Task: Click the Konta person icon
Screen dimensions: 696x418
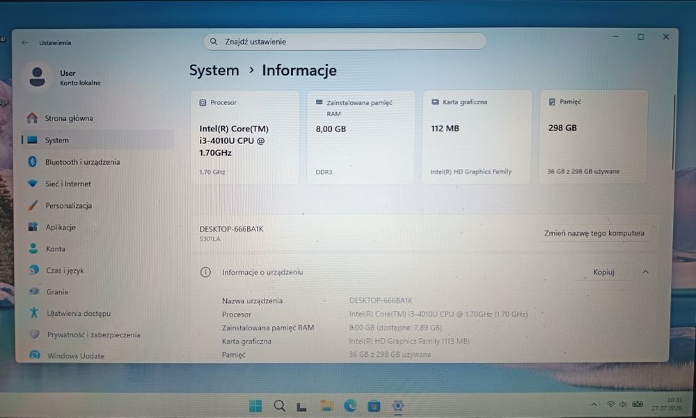Action: [x=33, y=248]
